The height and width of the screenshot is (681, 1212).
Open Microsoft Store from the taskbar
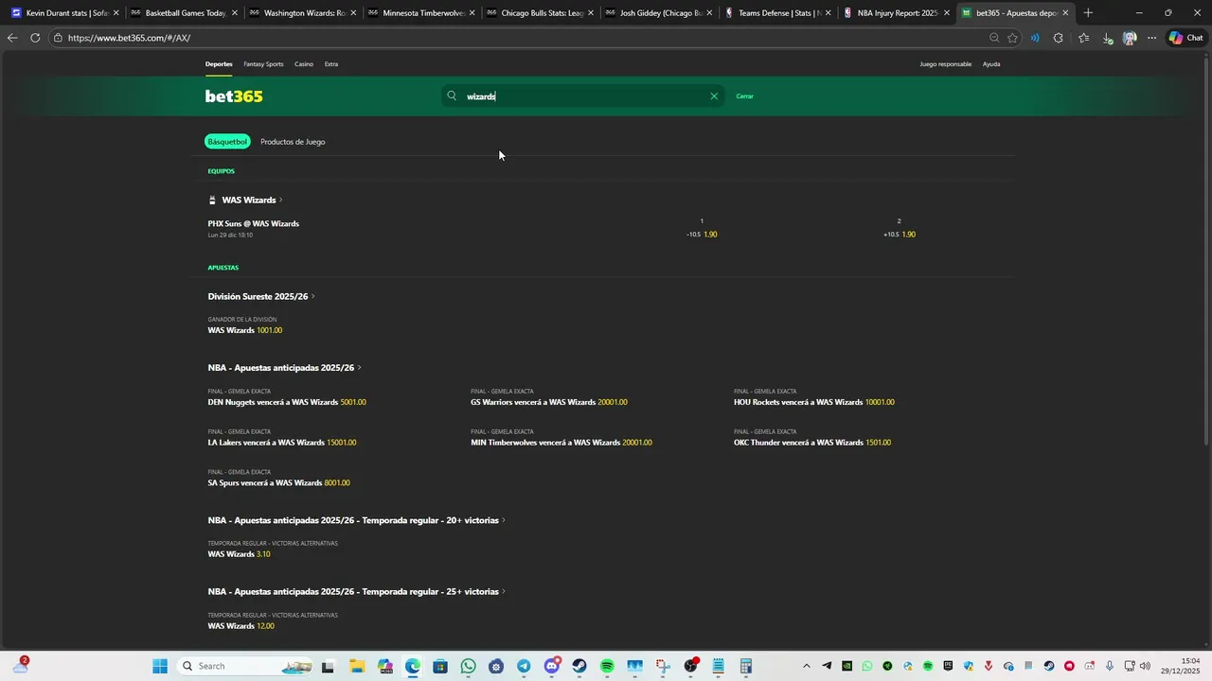[x=440, y=666]
